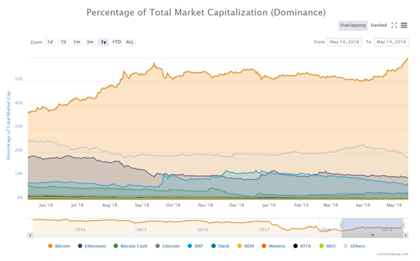Viewport: 420px width, 261px height.
Task: Set zoom range to 3m
Action: pos(90,42)
